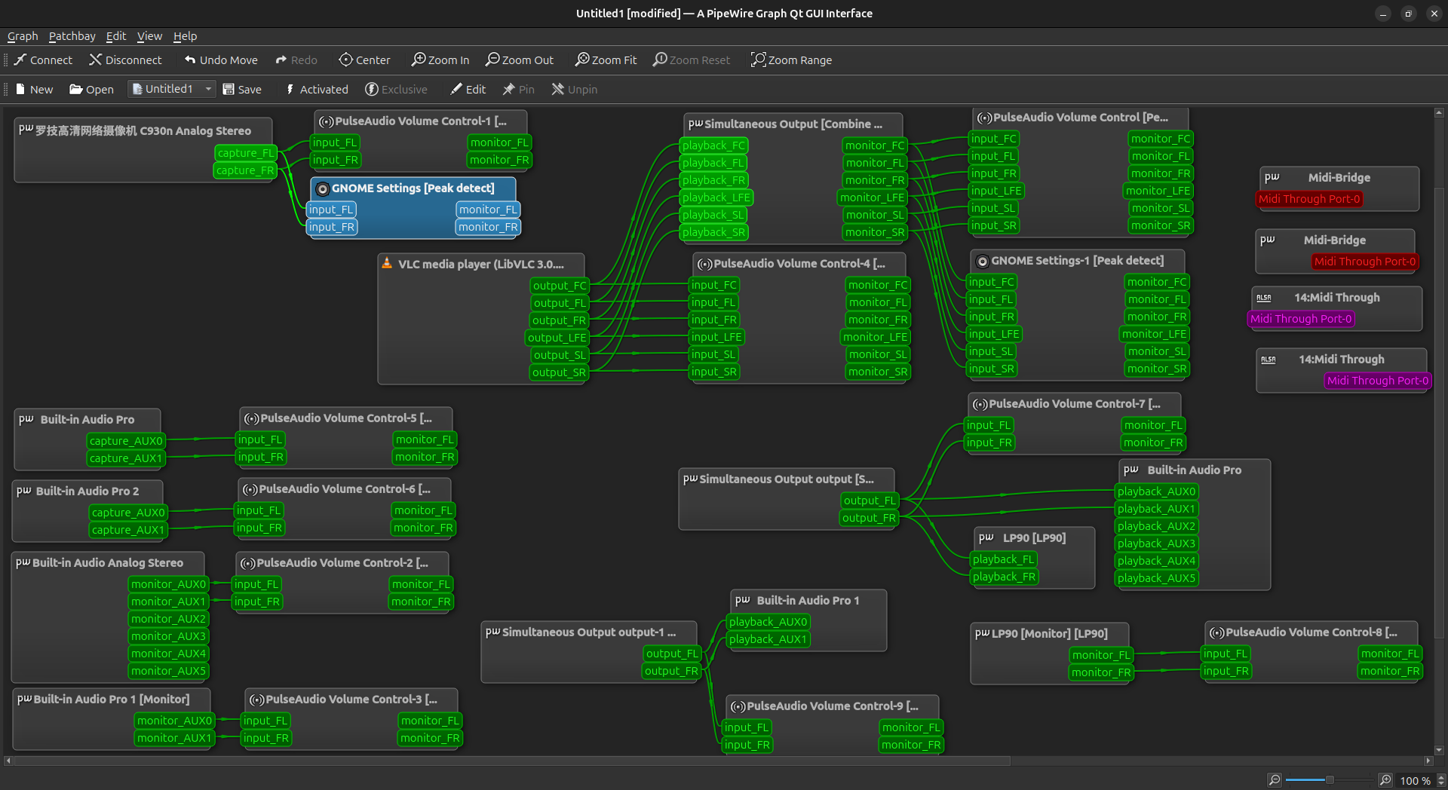Select the red Midi Through Port-0 on upper Midi-Bridge
The image size is (1448, 790).
[1309, 199]
